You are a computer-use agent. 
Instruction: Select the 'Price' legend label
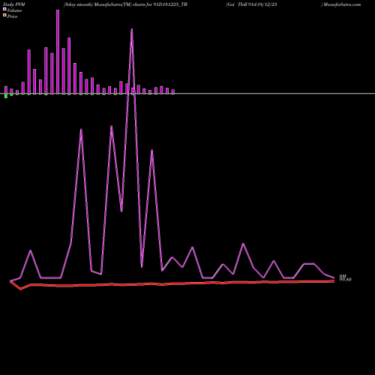pyautogui.click(x=12, y=16)
